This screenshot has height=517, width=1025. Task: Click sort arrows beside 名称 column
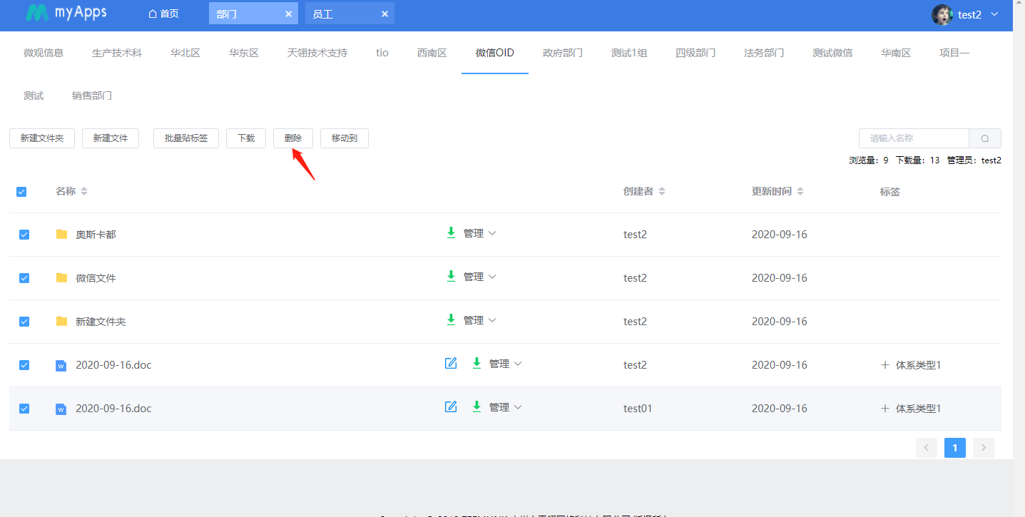[x=84, y=191]
